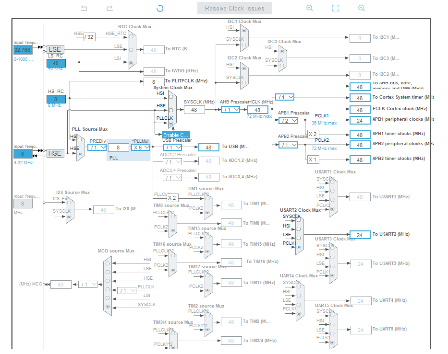Screen dimensions: 448x354
Task: Zoom in on the clock diagram
Action: point(309,8)
